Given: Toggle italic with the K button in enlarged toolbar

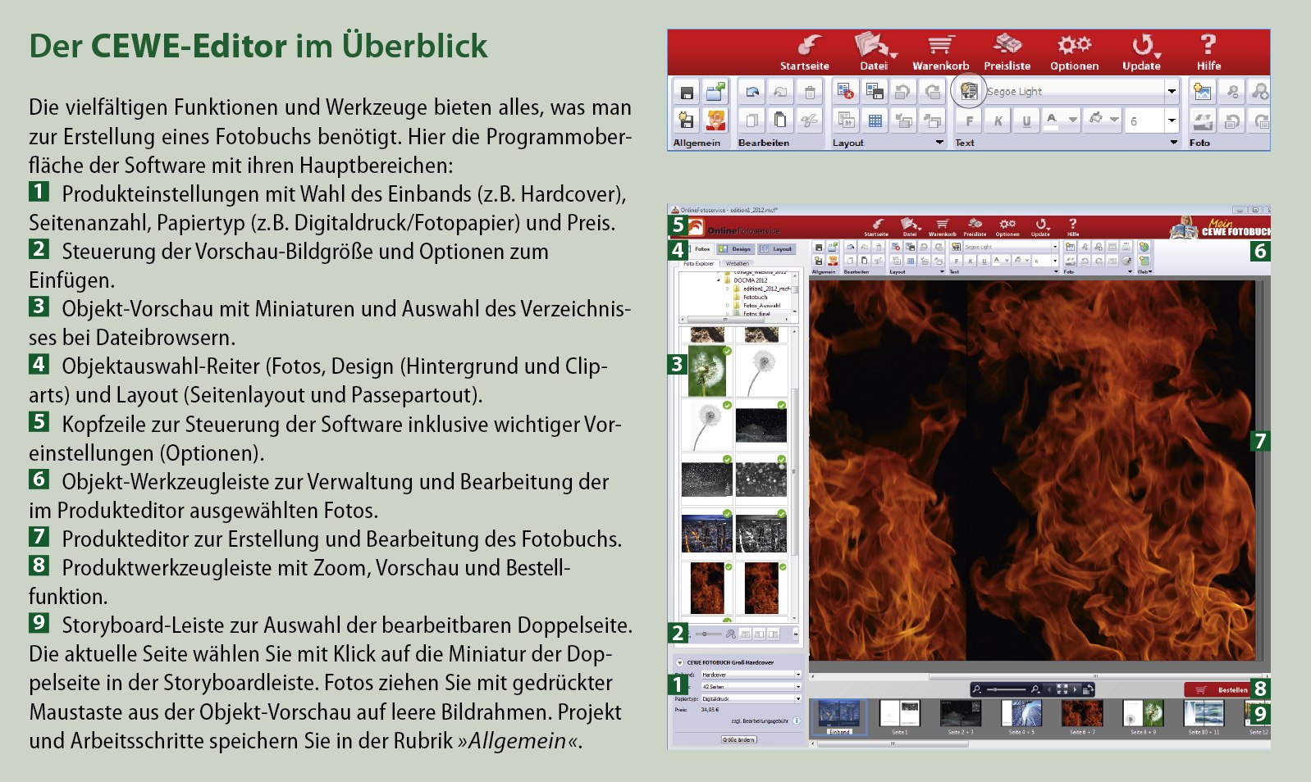Looking at the screenshot, I should [998, 120].
